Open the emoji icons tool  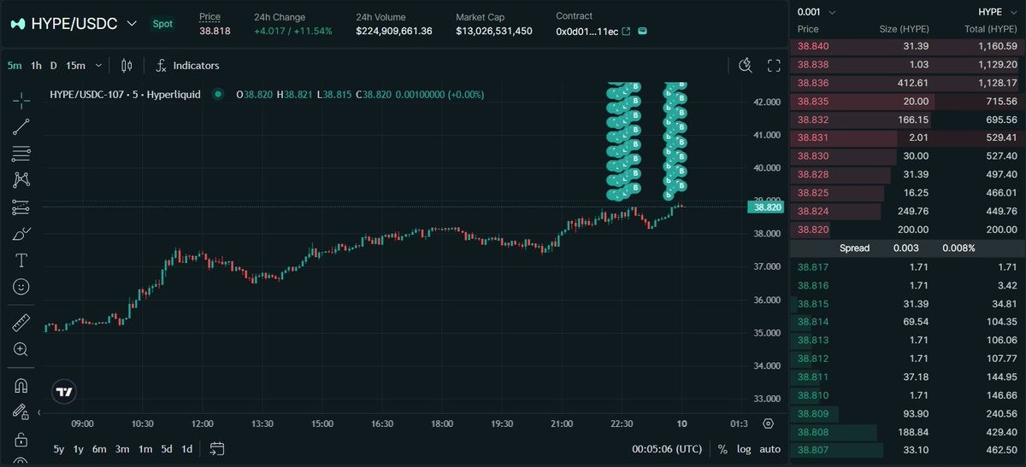click(21, 286)
